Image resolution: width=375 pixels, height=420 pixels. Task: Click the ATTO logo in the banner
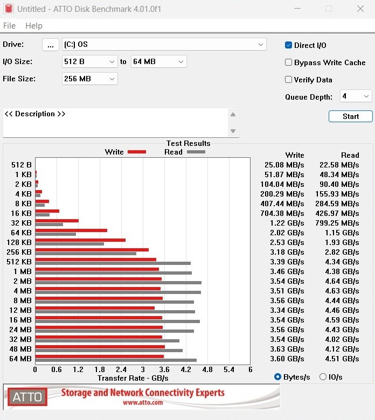(27, 397)
